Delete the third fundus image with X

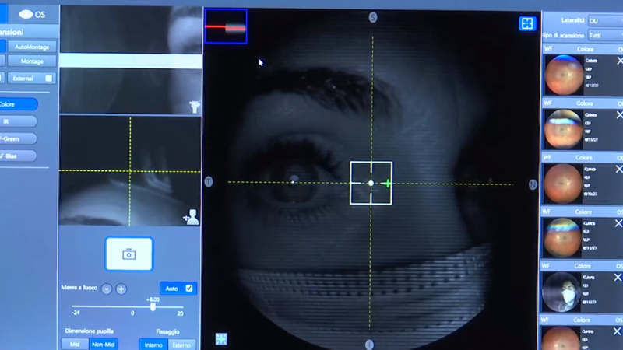coord(619,169)
